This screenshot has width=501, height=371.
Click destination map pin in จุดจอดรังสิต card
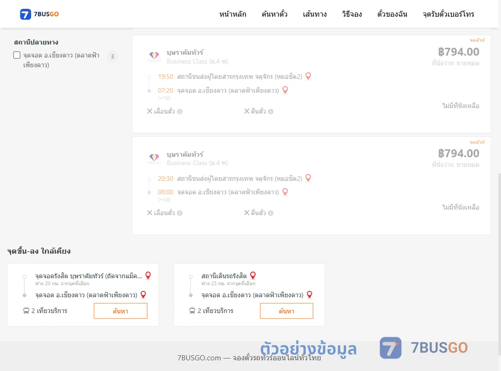coord(143,294)
